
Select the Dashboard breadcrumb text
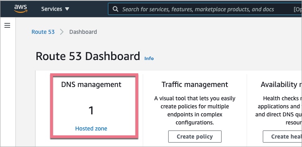83,32
